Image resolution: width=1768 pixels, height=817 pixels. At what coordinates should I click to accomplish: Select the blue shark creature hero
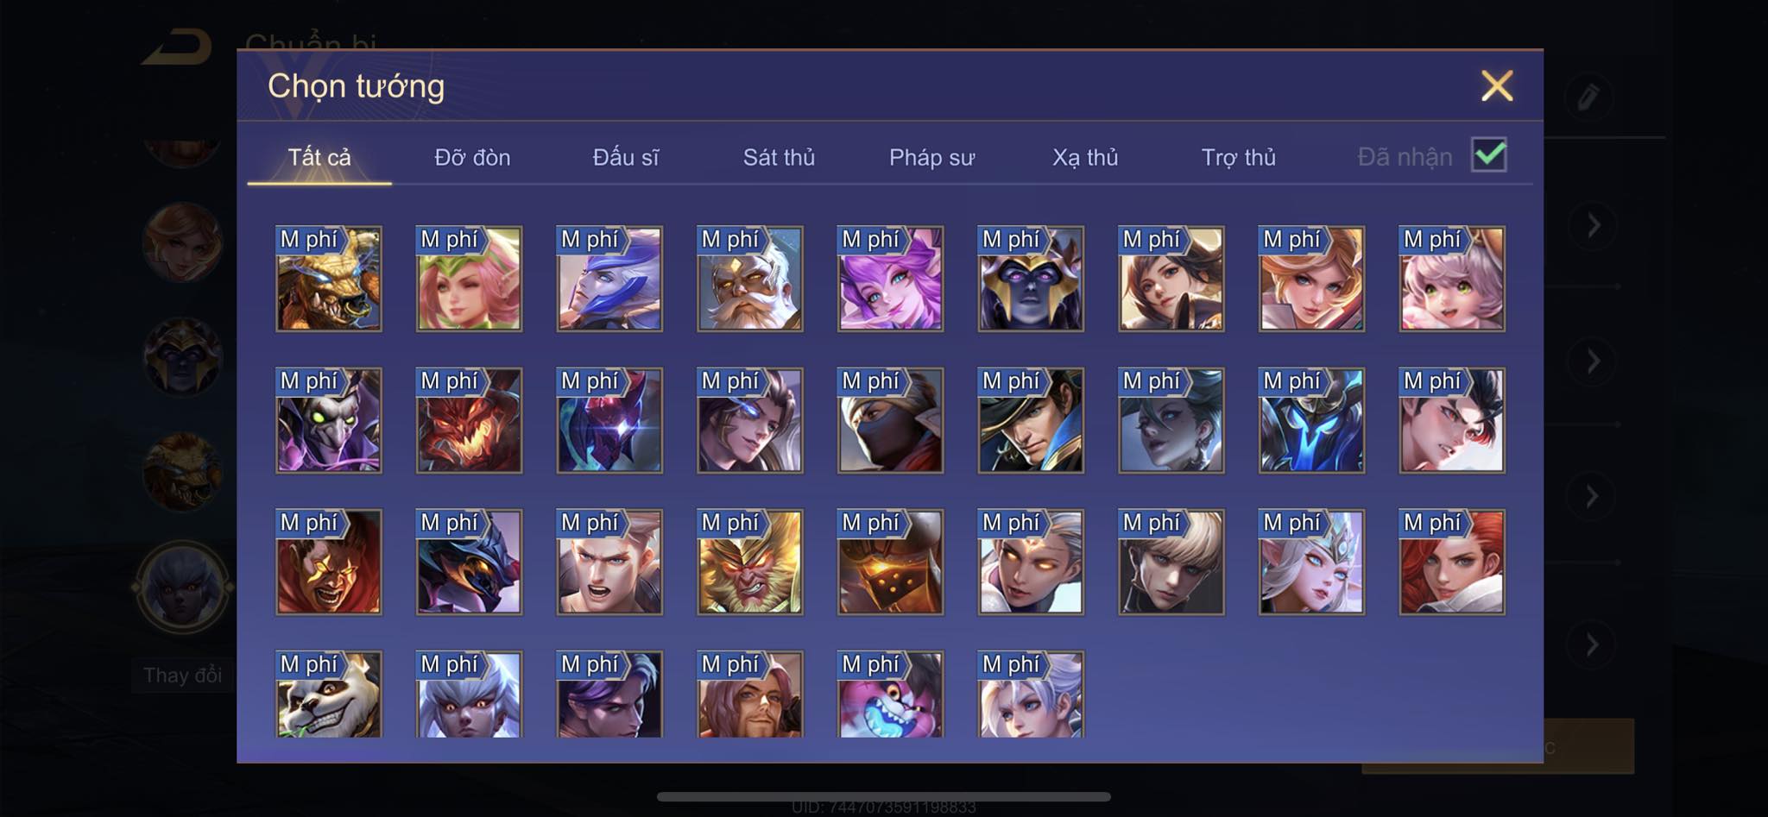890,694
